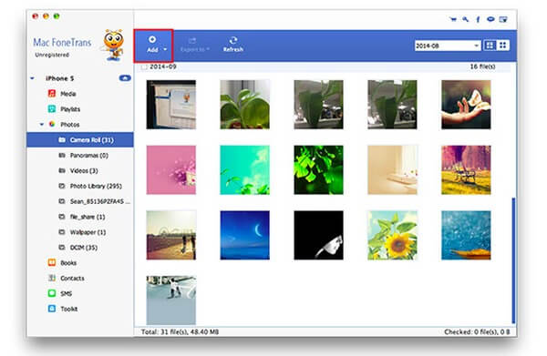
Task: Open the shopping cart purchase icon
Action: click(x=453, y=19)
